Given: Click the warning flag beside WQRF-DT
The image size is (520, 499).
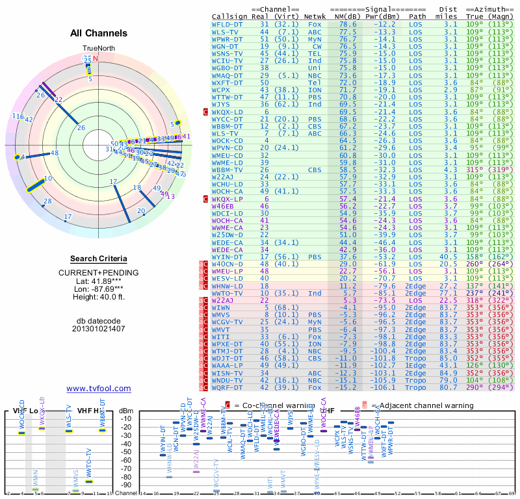Looking at the screenshot, I should [203, 388].
